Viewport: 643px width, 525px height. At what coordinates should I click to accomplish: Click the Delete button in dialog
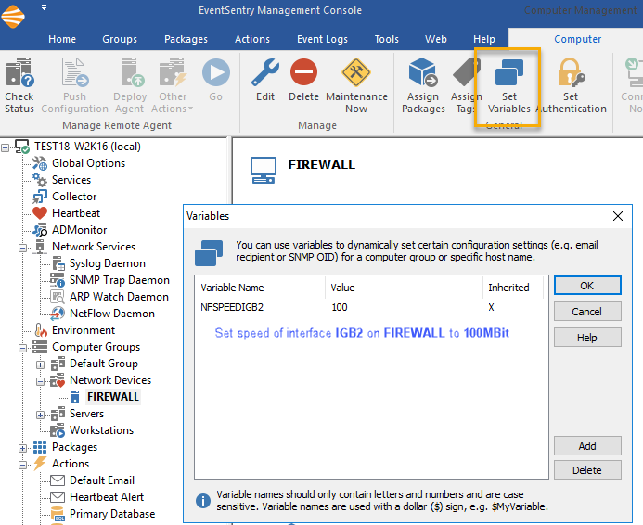click(x=587, y=470)
